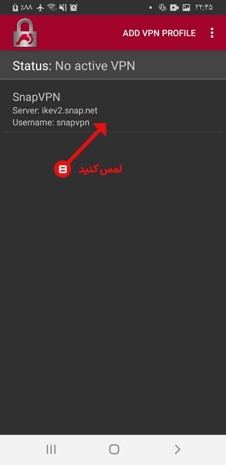Tap the touch gesture notification icon
This screenshot has width=226, height=465.
click(x=163, y=7)
